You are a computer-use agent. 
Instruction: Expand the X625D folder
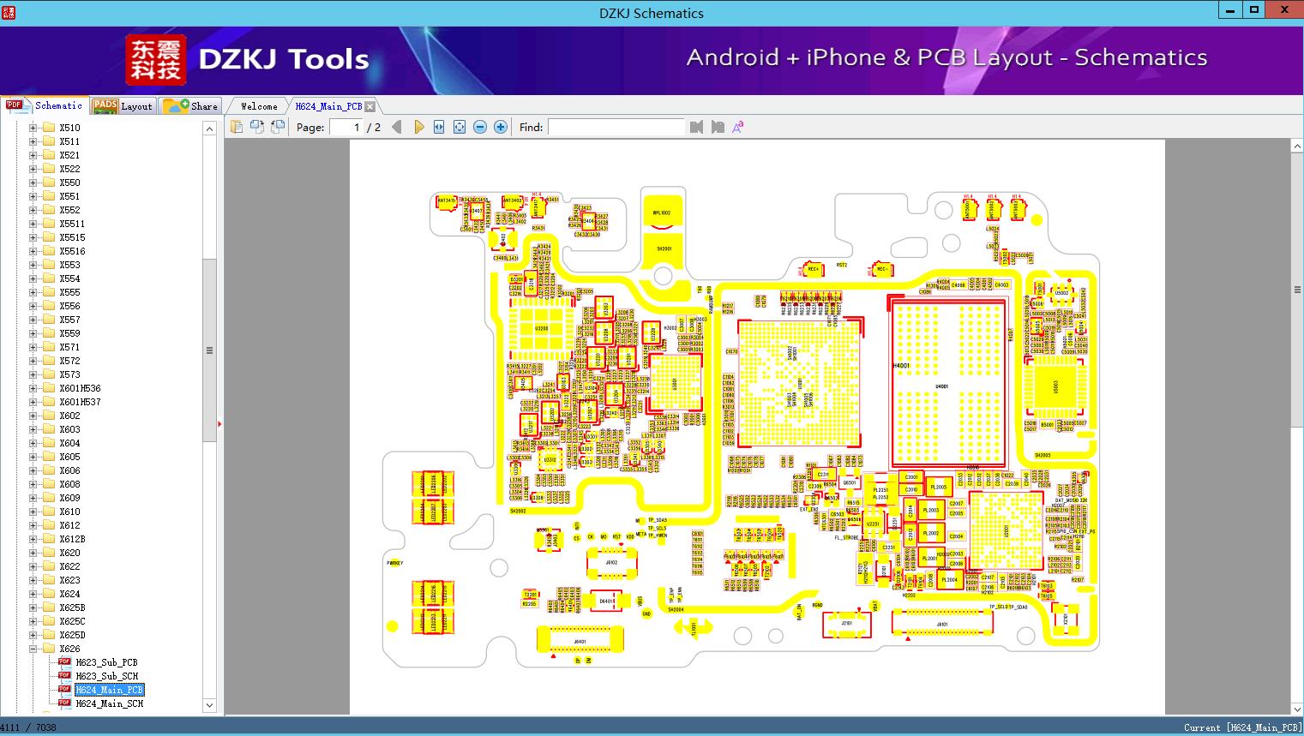[33, 635]
